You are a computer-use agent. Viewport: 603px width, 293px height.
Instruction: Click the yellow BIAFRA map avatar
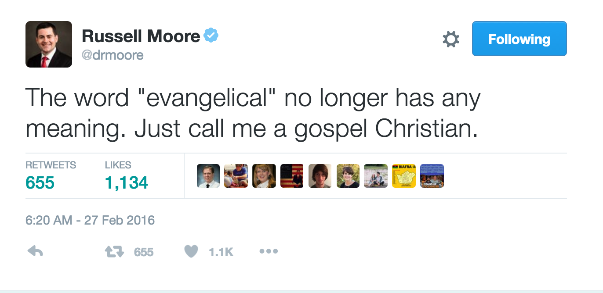[x=404, y=176]
